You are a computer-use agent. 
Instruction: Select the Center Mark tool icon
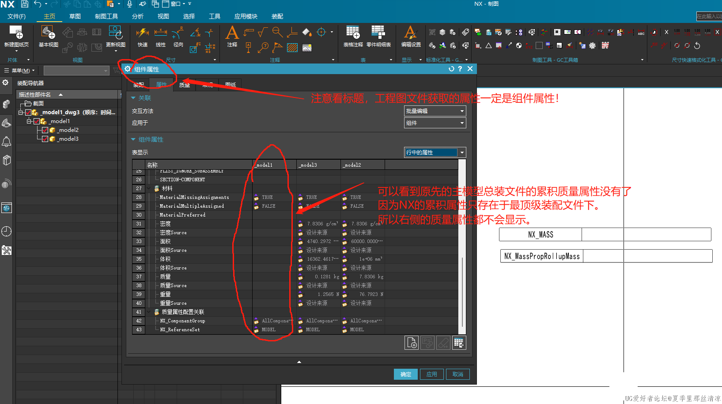(x=321, y=32)
